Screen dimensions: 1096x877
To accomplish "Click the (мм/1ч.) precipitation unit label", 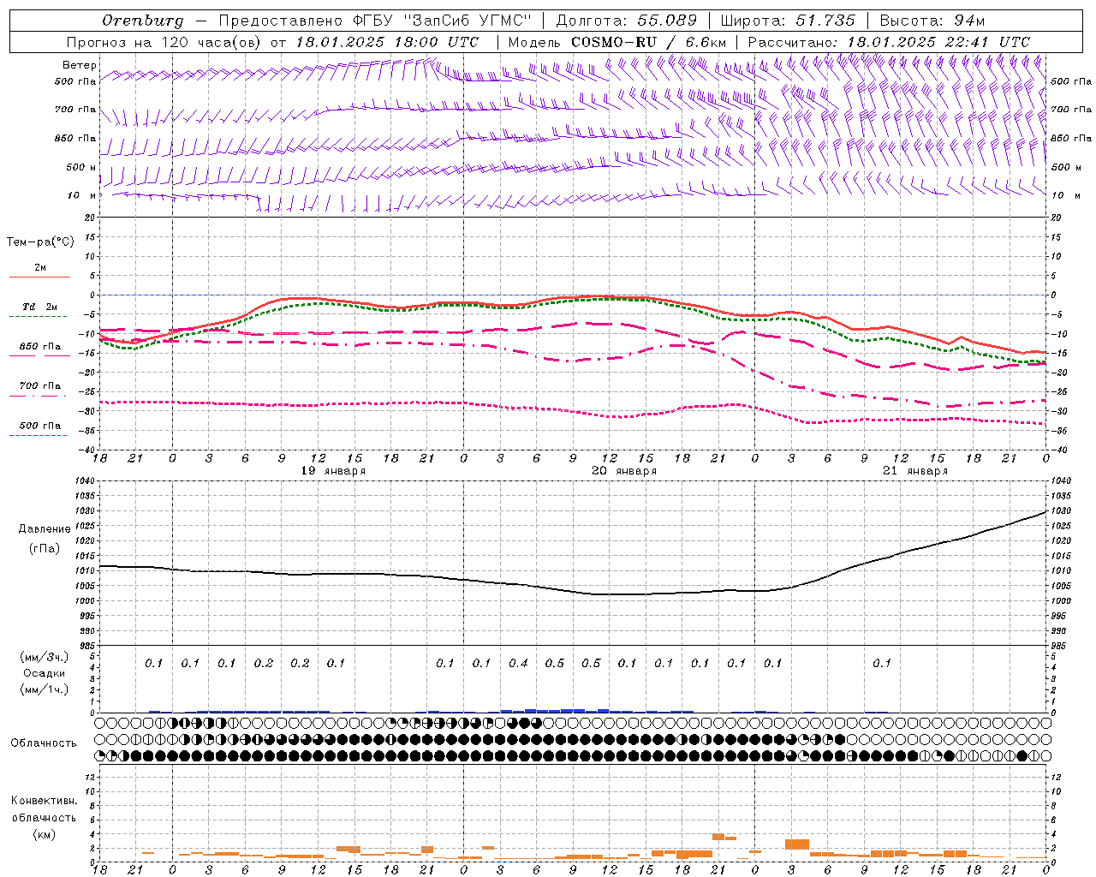I will 45,689.
